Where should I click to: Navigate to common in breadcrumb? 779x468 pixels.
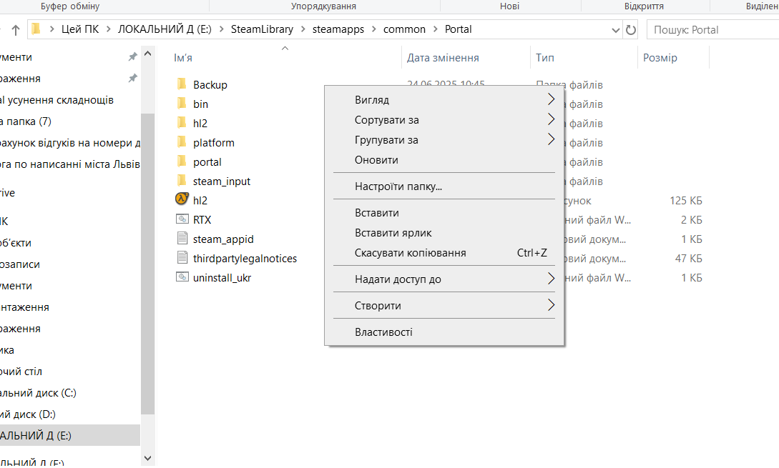click(404, 29)
